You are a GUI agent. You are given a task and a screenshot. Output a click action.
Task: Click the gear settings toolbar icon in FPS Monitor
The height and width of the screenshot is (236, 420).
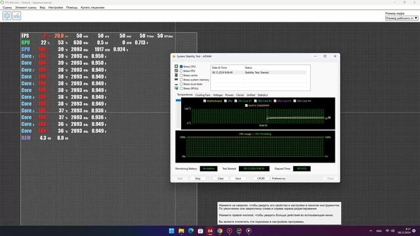pyautogui.click(x=7, y=16)
